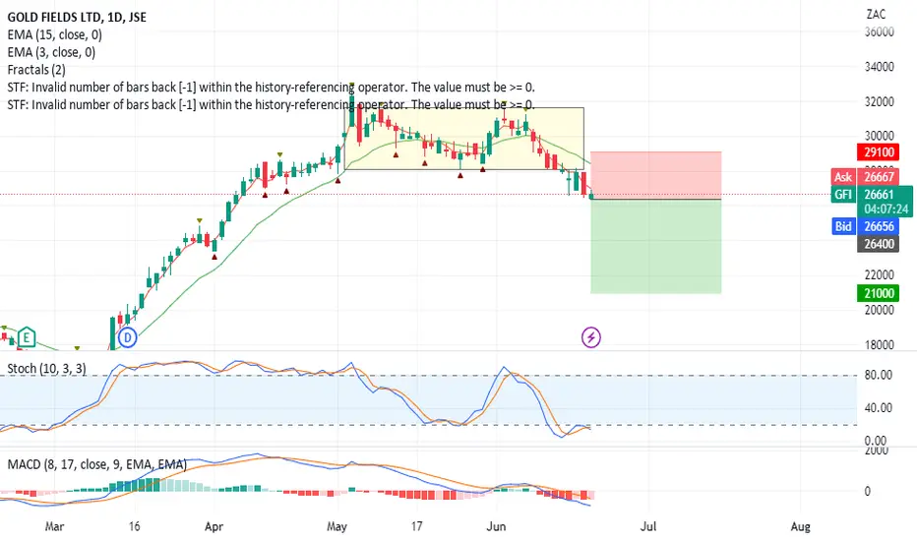Screen dimensions: 917x541
Task: Click the Mar label on the time axis
Action: [54, 526]
